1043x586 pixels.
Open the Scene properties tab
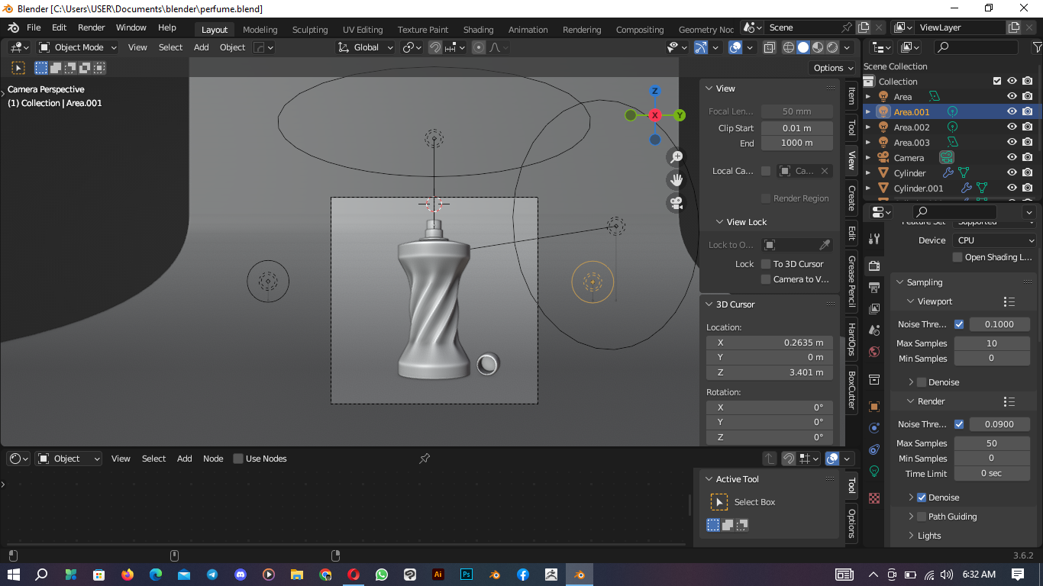[874, 330]
